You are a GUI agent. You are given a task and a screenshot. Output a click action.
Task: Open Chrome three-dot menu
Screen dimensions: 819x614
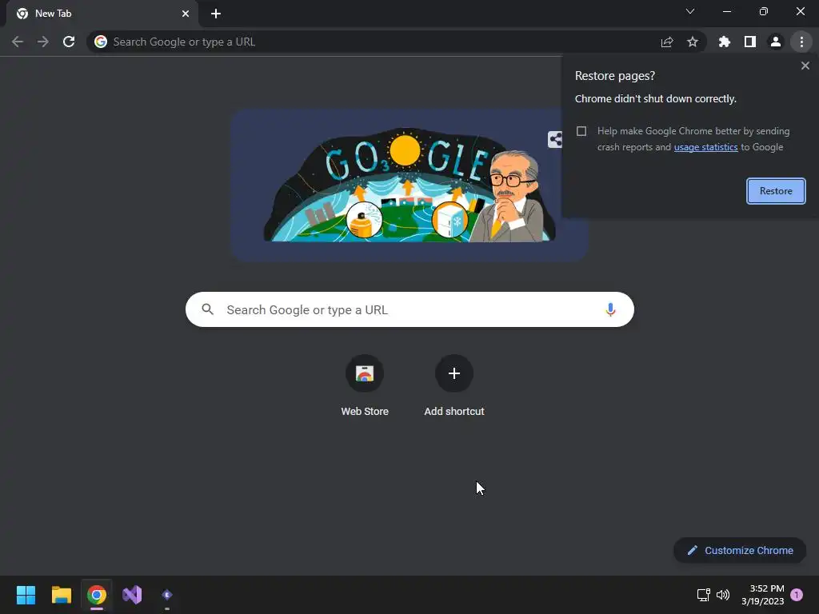coord(801,42)
